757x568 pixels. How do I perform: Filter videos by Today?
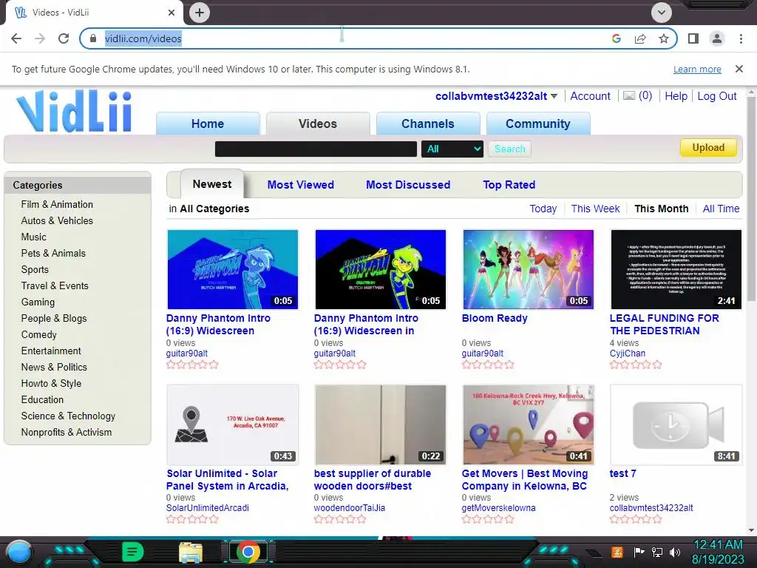pyautogui.click(x=543, y=209)
